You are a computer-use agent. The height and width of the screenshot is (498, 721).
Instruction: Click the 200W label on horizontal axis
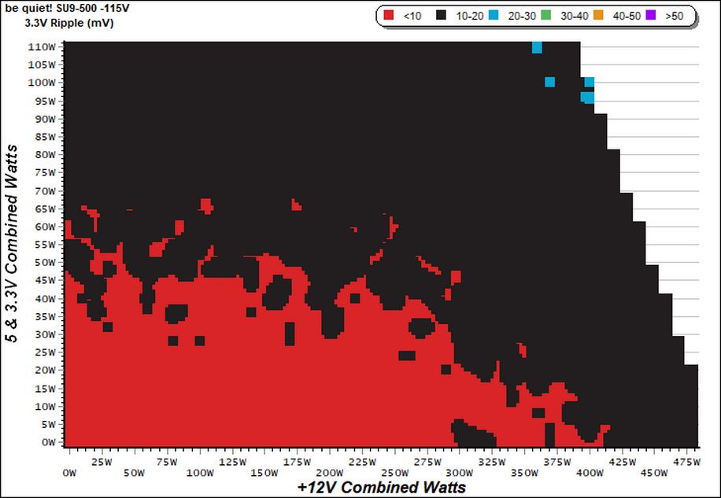coord(330,473)
